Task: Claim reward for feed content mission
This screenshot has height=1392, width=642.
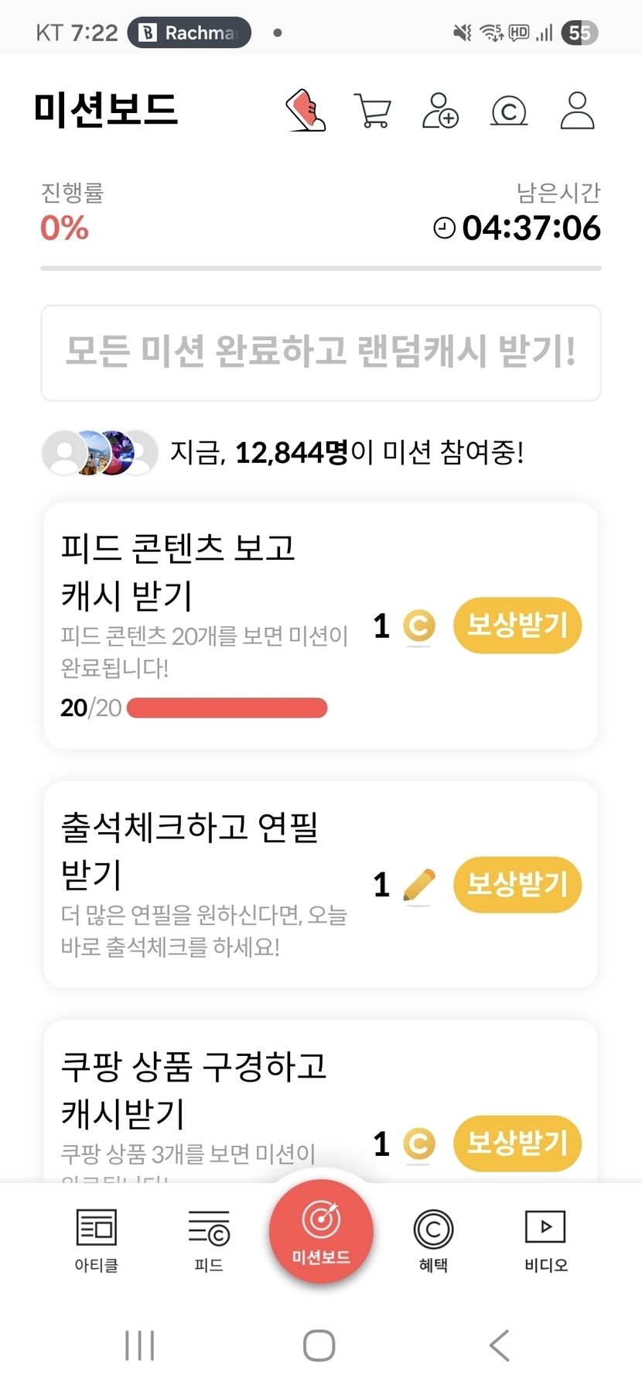Action: [517, 625]
